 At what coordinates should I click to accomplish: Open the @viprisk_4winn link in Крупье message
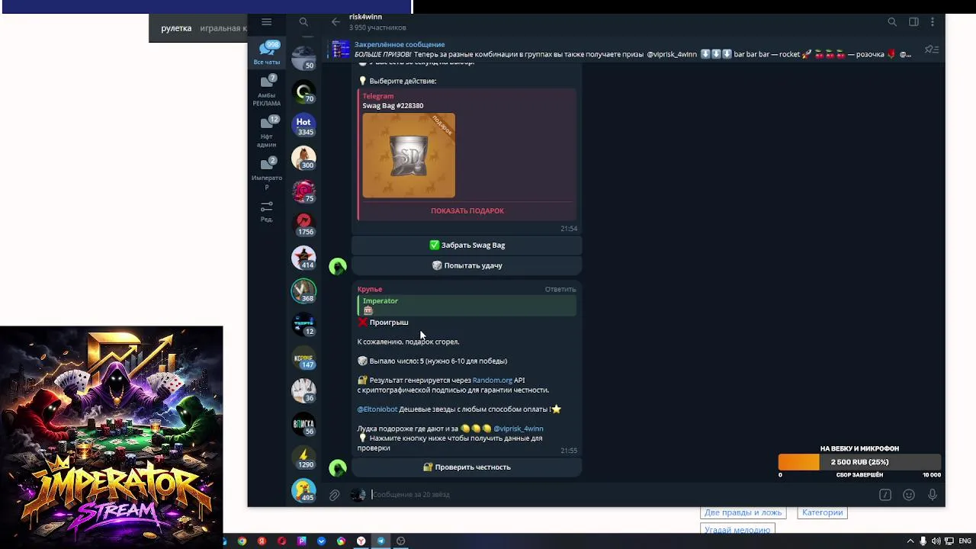[518, 429]
